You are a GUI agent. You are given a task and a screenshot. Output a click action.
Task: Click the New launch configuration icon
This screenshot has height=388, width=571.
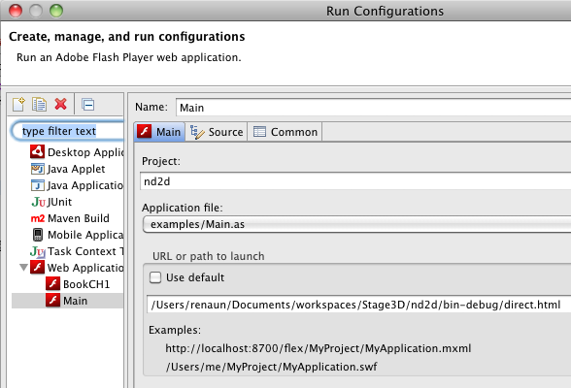pos(18,105)
